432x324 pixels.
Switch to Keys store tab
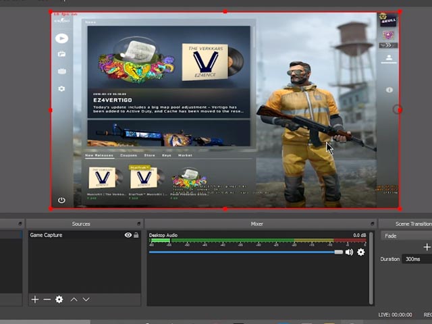(167, 155)
